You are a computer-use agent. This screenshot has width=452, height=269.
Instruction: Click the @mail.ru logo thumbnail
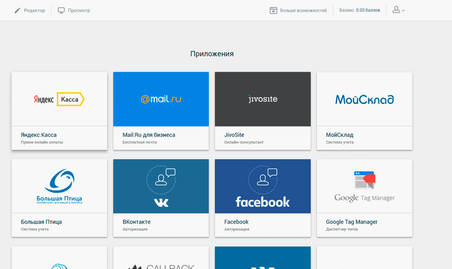161,99
